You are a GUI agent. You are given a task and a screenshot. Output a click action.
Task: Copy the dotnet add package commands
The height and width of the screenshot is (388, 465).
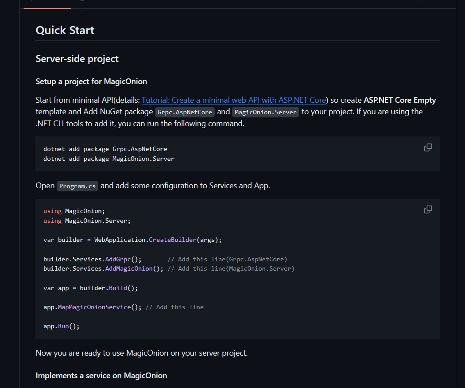point(428,147)
